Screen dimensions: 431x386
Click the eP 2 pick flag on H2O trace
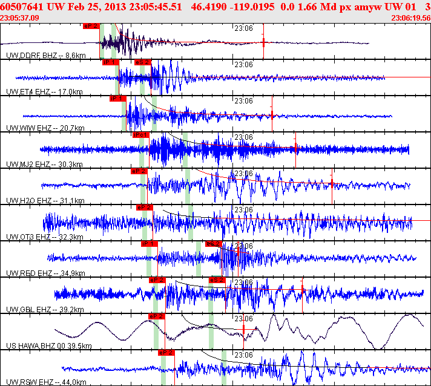click(x=139, y=171)
